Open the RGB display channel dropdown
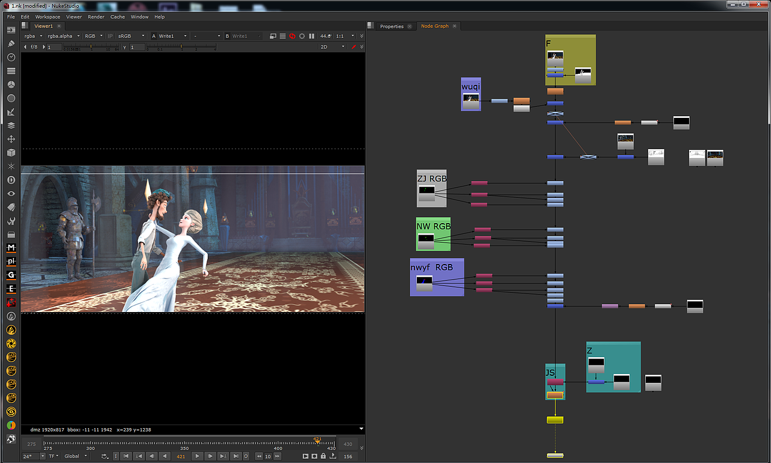The image size is (771, 463). click(x=94, y=36)
